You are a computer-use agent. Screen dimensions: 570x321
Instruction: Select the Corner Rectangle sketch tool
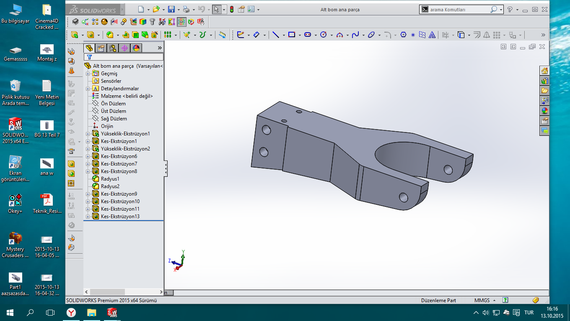pyautogui.click(x=292, y=35)
